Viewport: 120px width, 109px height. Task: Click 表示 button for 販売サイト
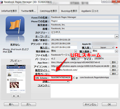[114, 70]
